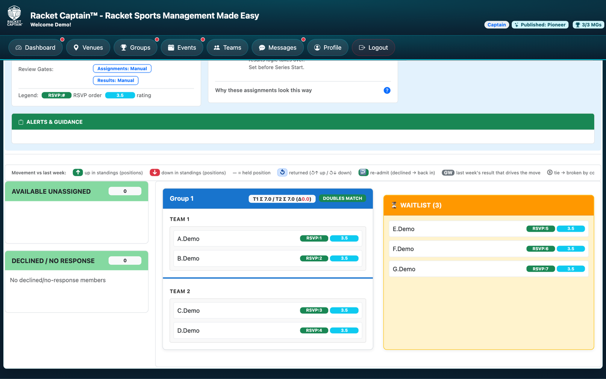Viewport: 606px width, 379px height.
Task: Select player B.Demo in Team 1
Action: [x=268, y=258]
